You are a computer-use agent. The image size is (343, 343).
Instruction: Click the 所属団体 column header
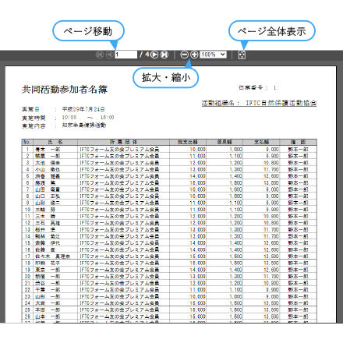(123, 142)
